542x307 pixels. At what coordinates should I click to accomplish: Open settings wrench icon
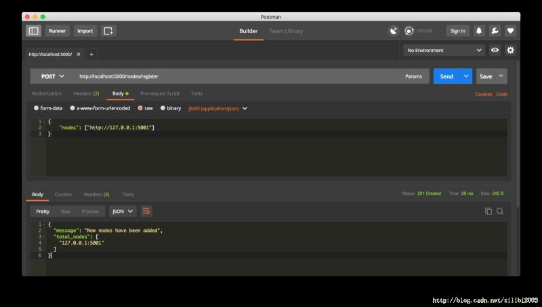point(495,30)
